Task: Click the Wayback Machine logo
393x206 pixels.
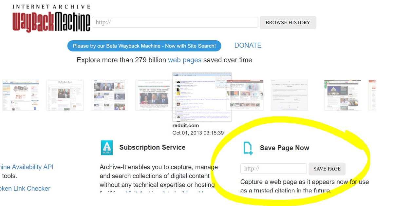Action: 51,18
